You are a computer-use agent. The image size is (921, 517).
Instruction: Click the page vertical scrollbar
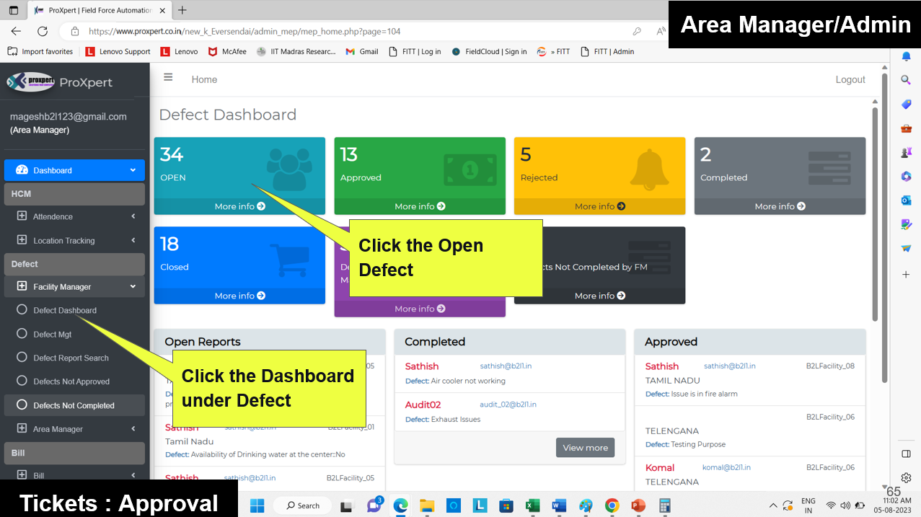(x=875, y=216)
